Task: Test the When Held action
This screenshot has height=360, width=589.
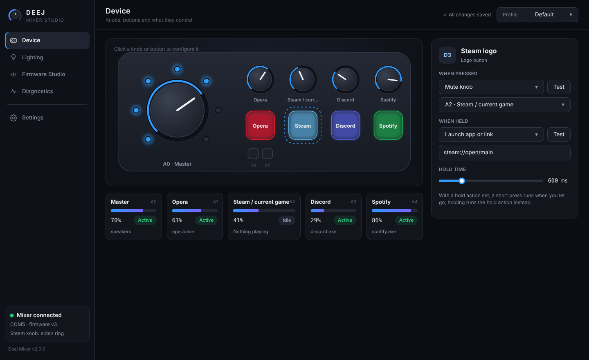Action: (x=559, y=135)
